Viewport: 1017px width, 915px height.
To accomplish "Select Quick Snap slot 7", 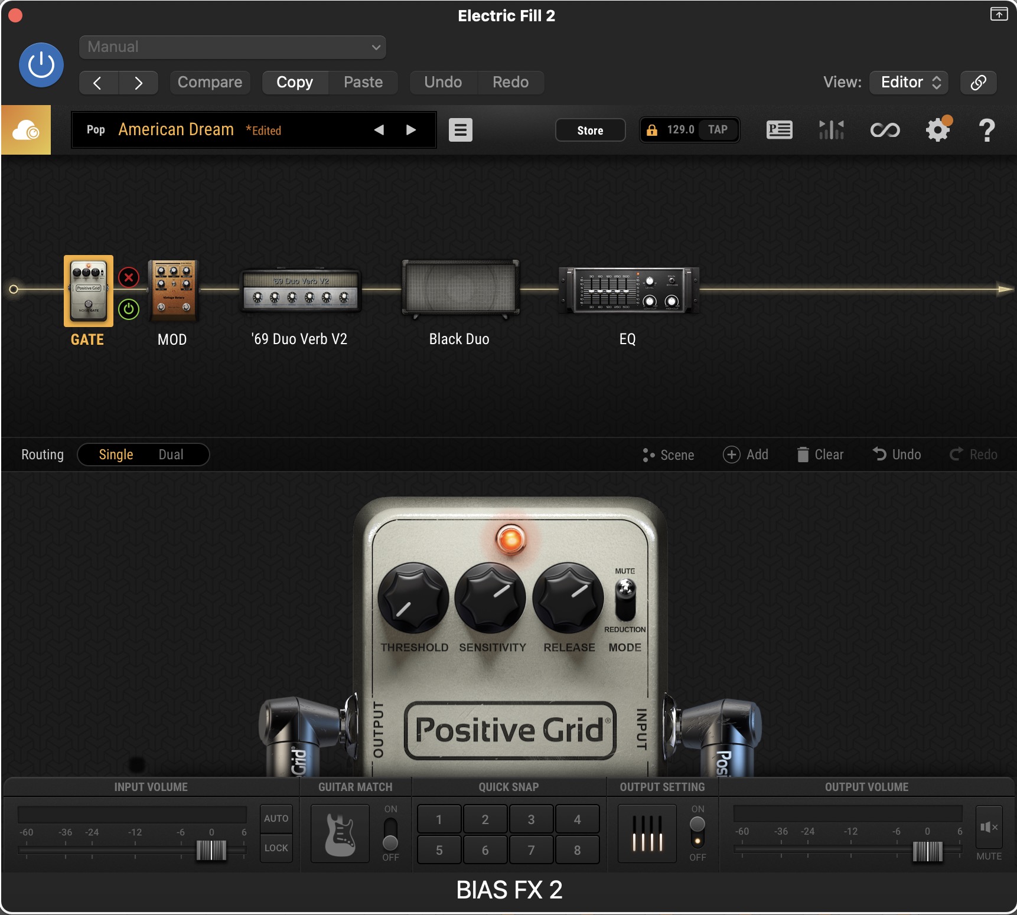I will point(531,850).
